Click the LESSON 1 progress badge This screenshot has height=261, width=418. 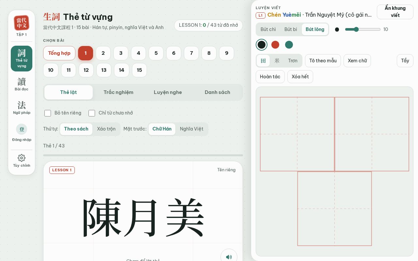(x=208, y=25)
